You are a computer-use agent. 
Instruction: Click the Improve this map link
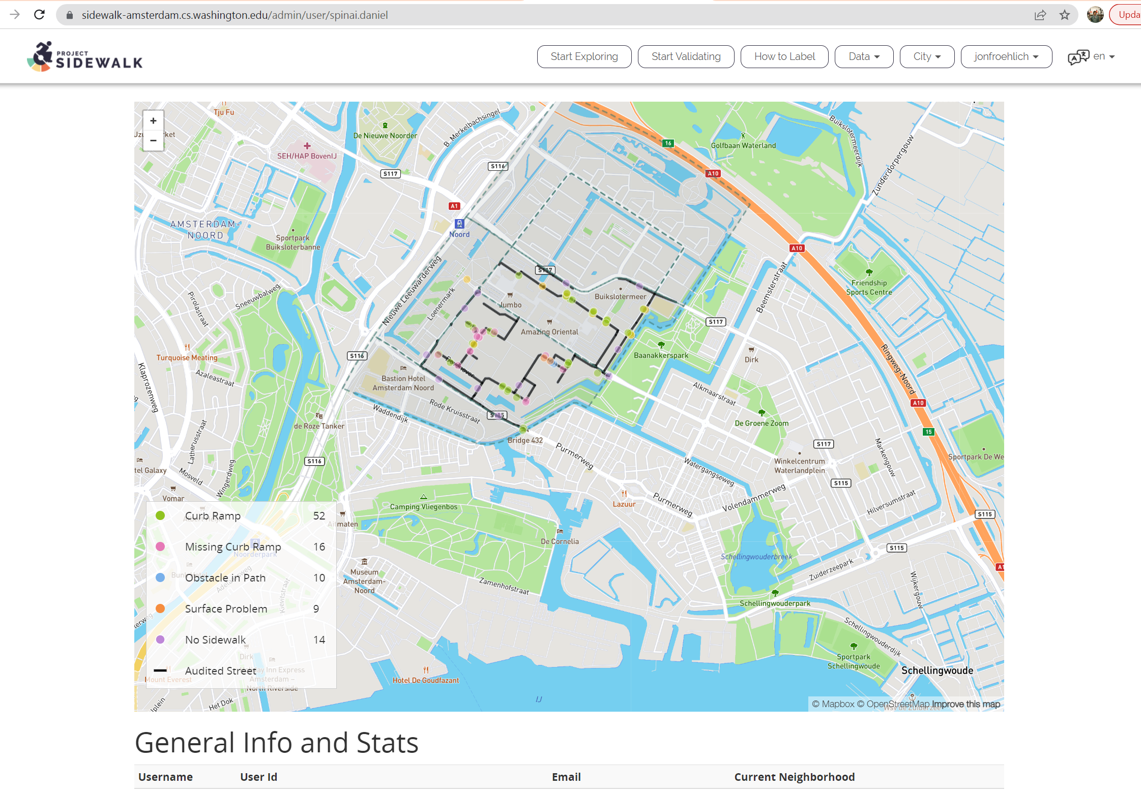pyautogui.click(x=966, y=704)
